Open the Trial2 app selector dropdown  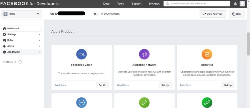click(21, 14)
